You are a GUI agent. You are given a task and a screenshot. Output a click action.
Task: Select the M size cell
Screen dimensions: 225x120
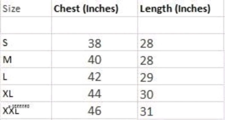pyautogui.click(x=26, y=59)
